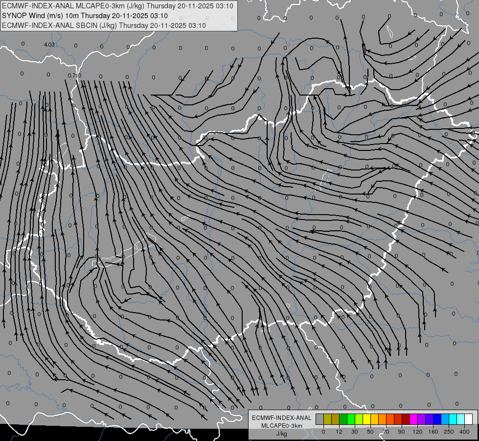
Task: Click the legend label 70
Action: tap(386, 432)
